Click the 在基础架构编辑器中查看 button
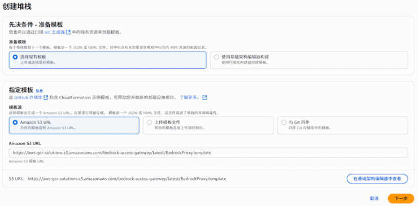Image resolution: width=418 pixels, height=206 pixels. point(377,179)
